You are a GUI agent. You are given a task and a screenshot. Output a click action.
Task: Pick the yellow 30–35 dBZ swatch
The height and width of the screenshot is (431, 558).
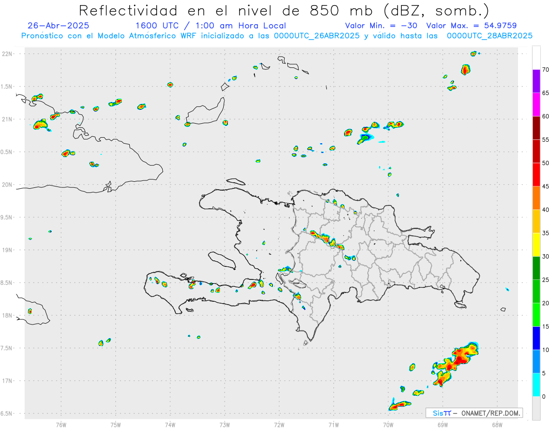536,245
